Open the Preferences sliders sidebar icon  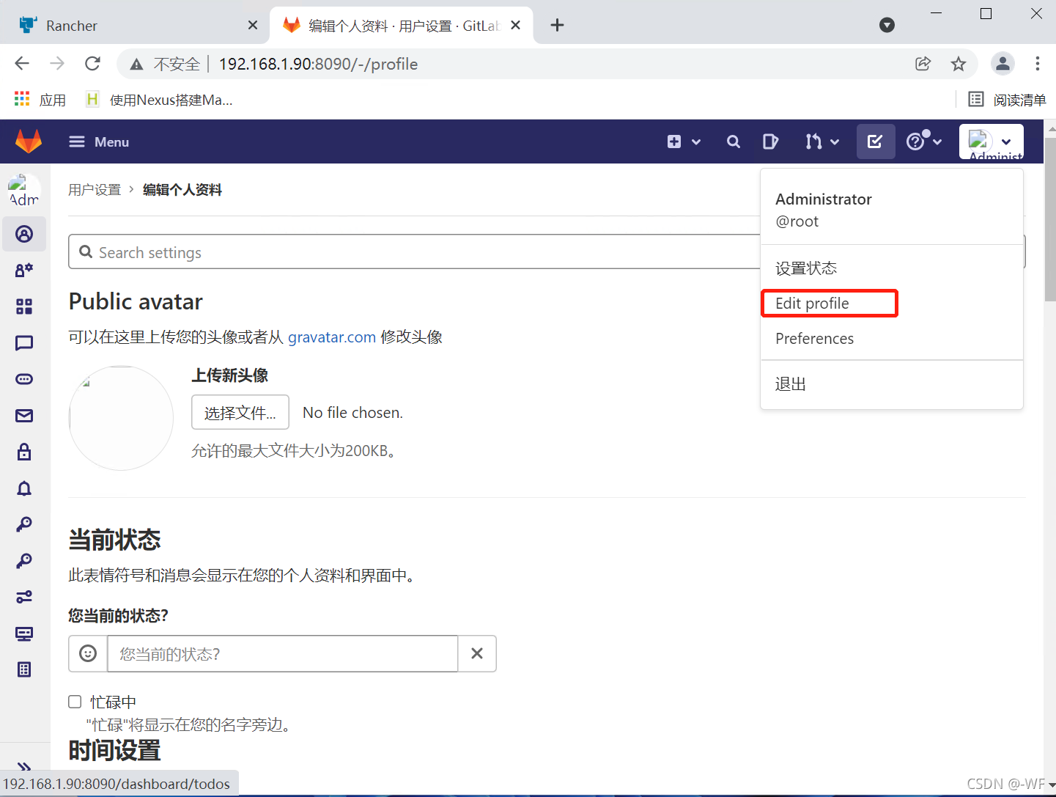[x=24, y=597]
